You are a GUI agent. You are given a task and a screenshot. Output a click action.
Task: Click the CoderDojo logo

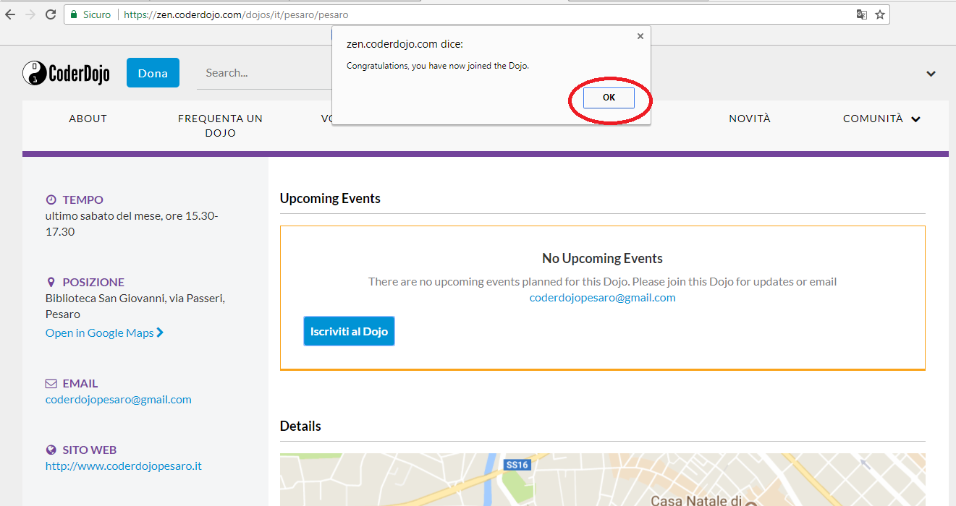click(x=66, y=73)
